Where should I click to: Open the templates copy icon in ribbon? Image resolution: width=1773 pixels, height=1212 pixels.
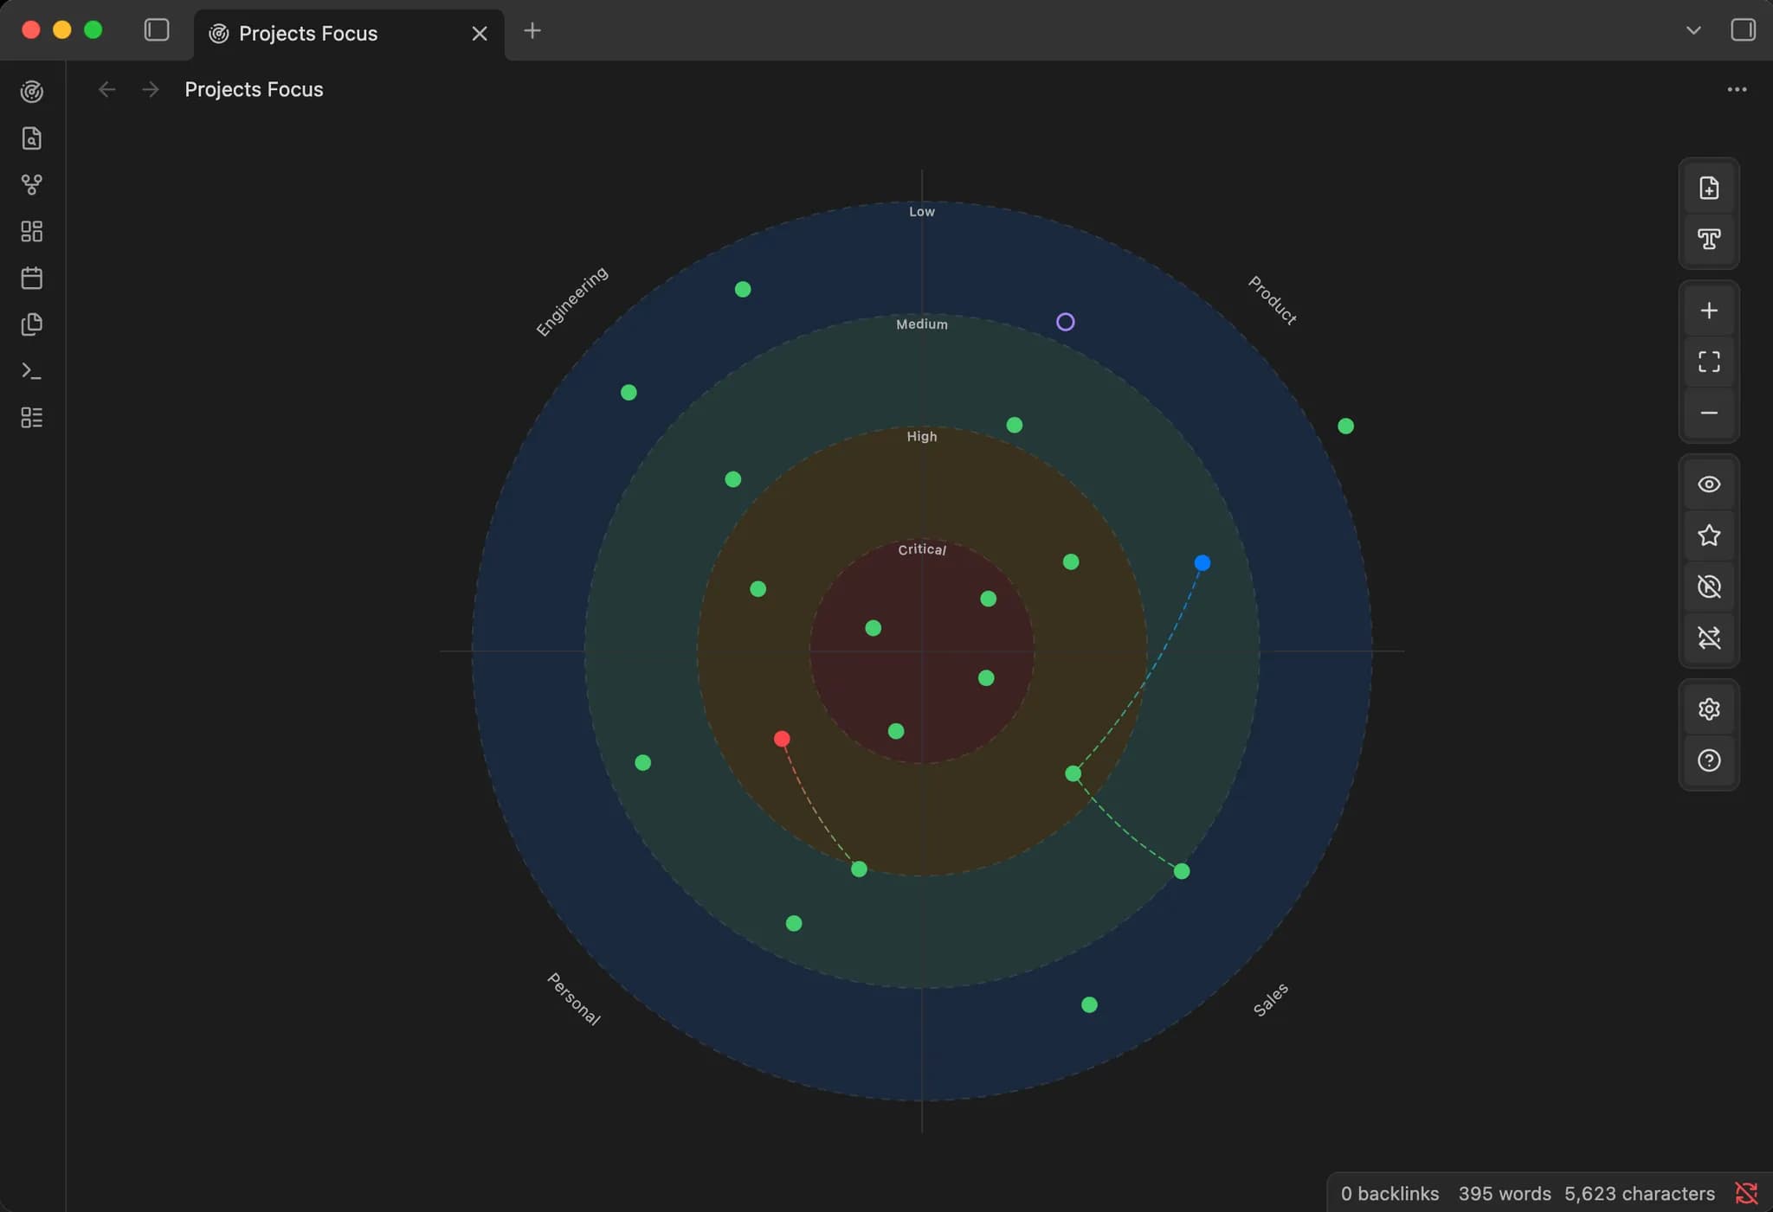coord(32,324)
